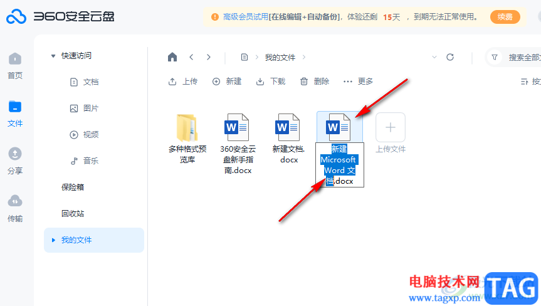Select the 新建文档.docx file
This screenshot has height=306, width=541.
(x=288, y=139)
